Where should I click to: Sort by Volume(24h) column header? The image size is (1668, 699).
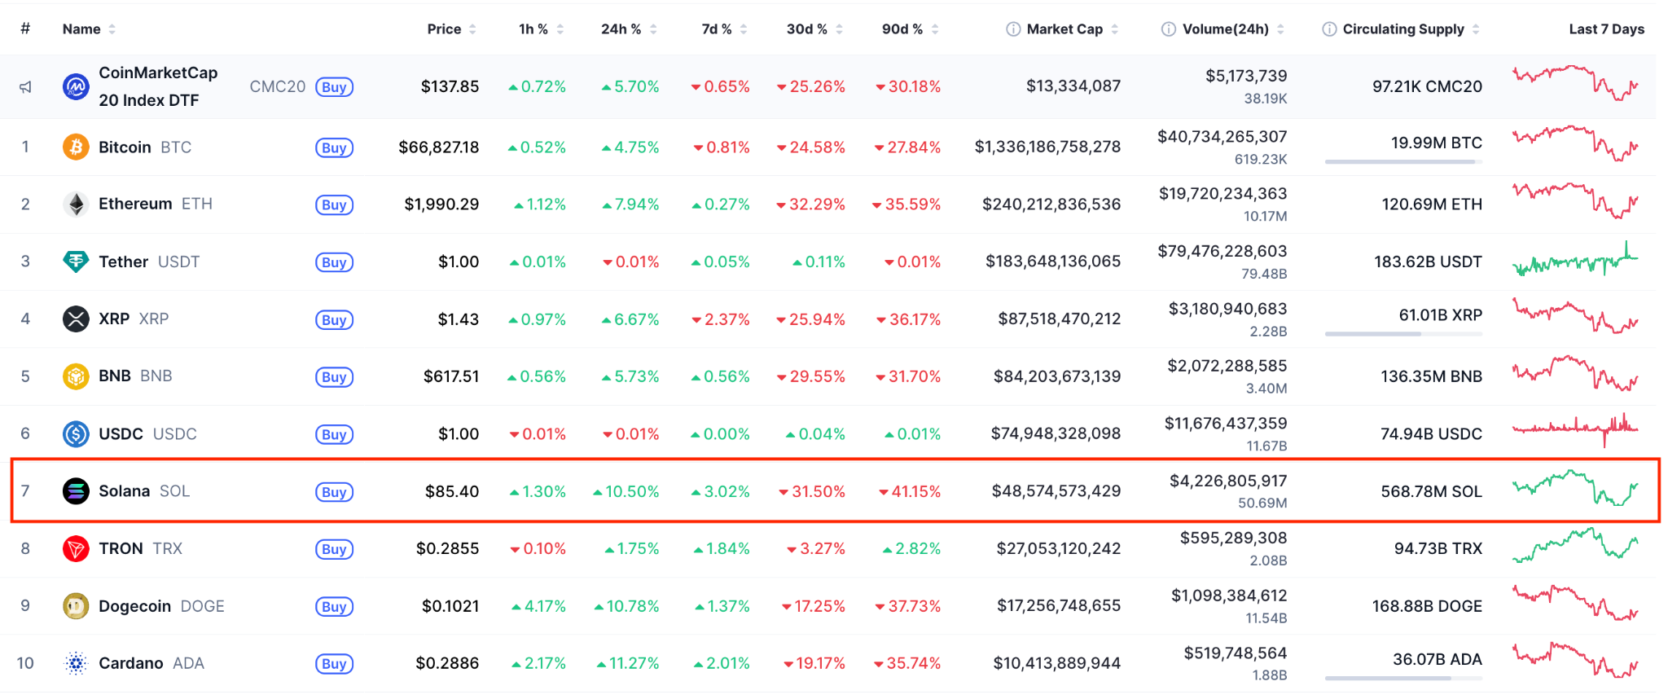[1225, 29]
